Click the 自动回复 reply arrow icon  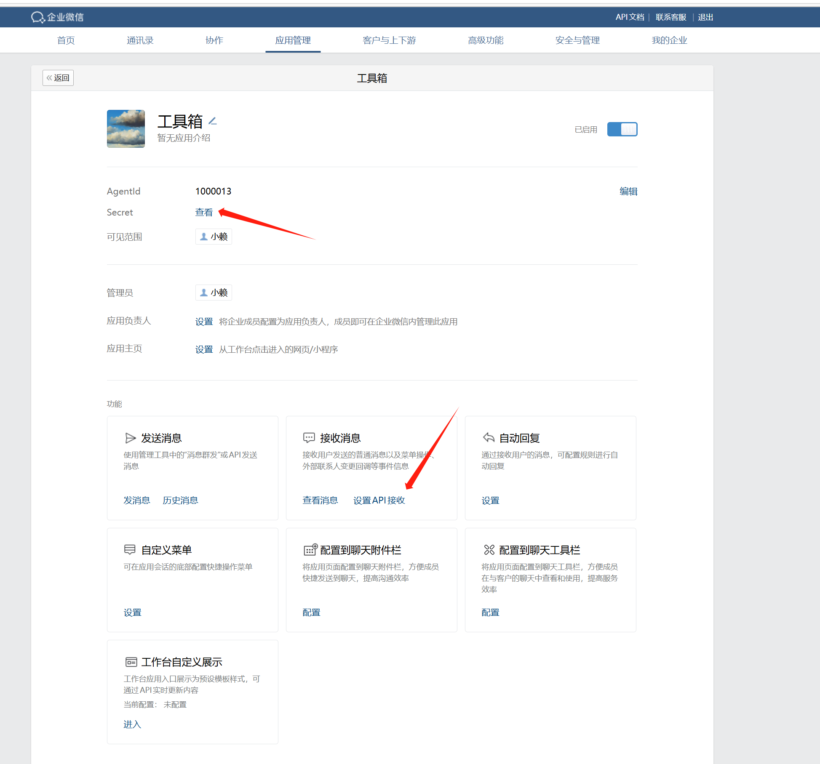click(489, 438)
